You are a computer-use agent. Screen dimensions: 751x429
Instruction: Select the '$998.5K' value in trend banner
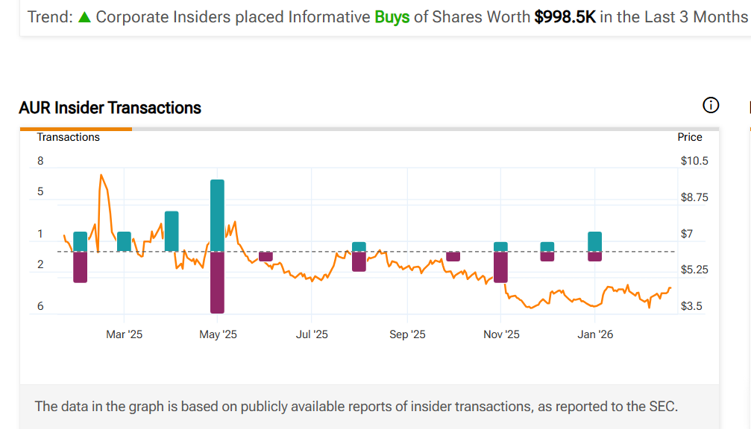(x=565, y=17)
